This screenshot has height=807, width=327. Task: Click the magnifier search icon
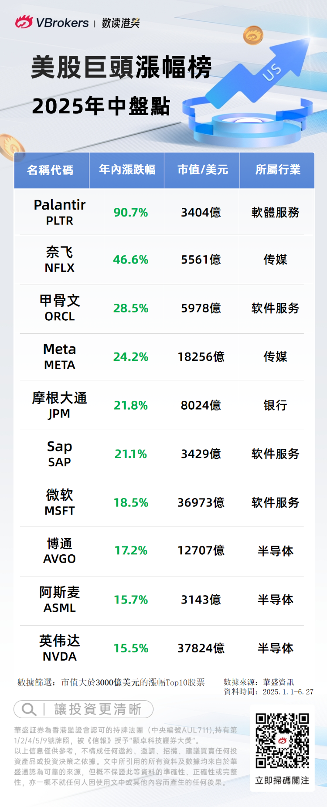click(29, 709)
